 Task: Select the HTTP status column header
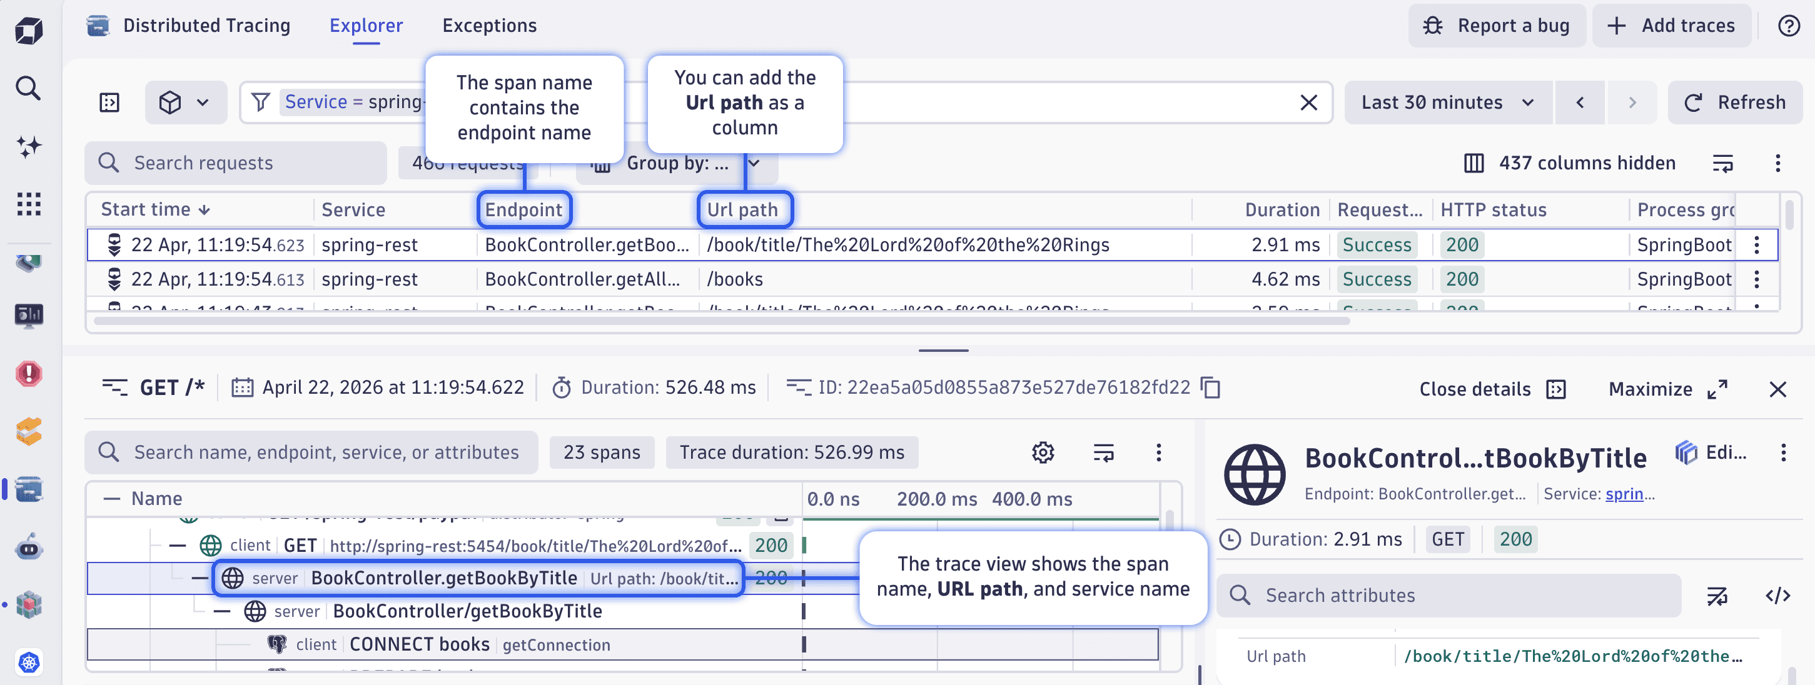[x=1493, y=210]
